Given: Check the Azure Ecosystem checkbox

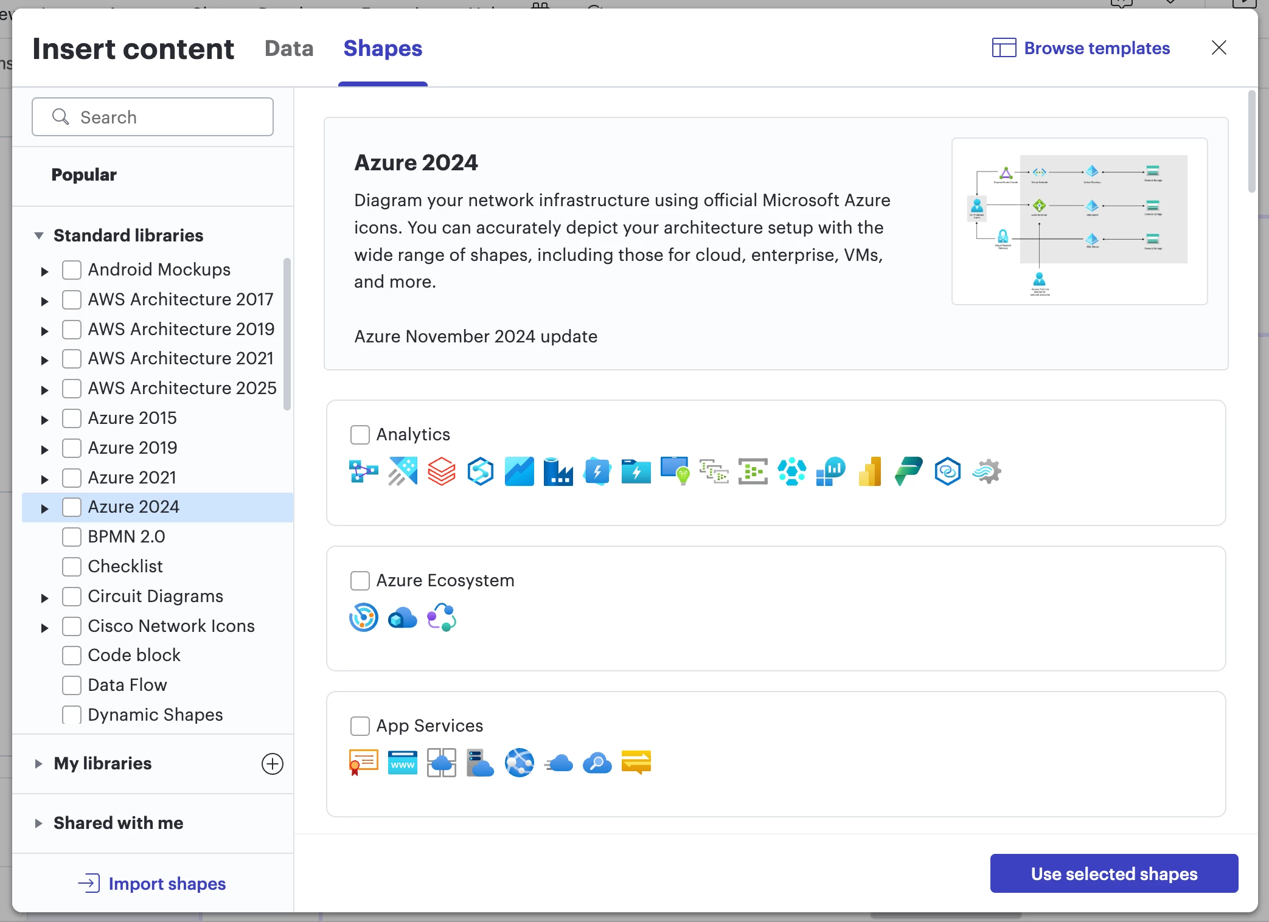Looking at the screenshot, I should pos(360,581).
